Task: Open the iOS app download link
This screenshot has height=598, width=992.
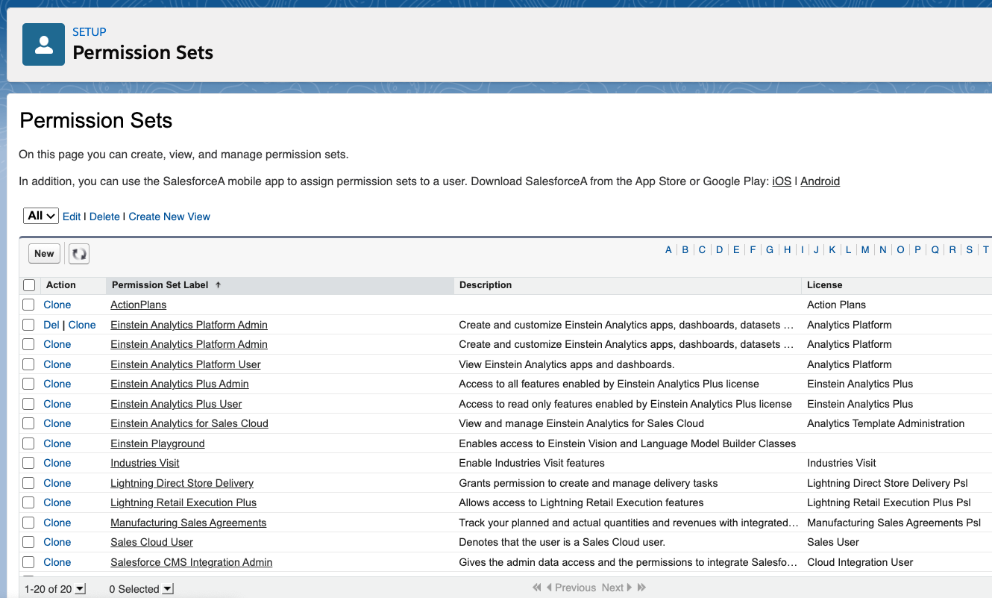Action: coord(782,181)
